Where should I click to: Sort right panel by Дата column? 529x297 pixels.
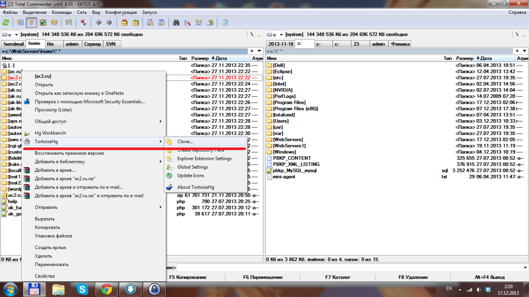(496, 58)
